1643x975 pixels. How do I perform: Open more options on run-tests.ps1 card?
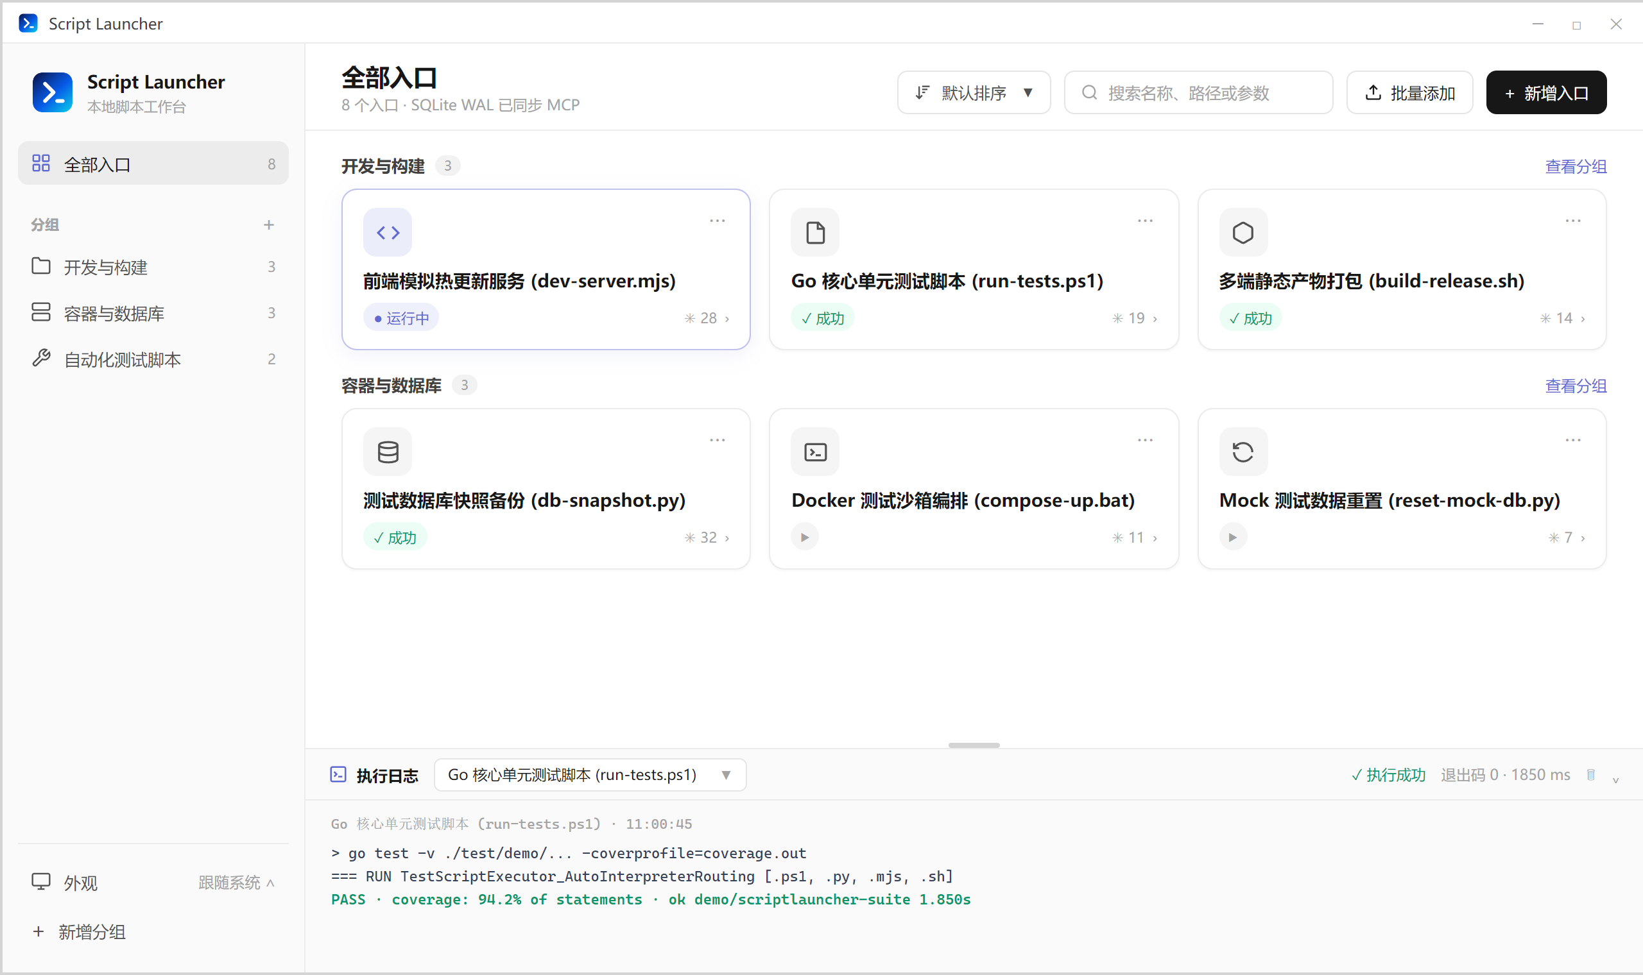click(1145, 221)
